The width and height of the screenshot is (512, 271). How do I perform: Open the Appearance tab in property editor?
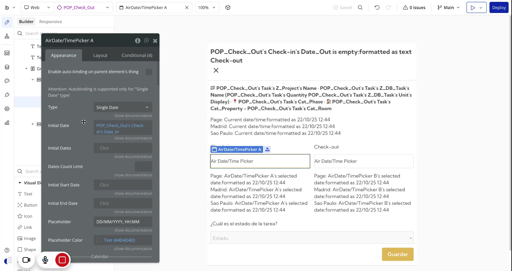64,55
